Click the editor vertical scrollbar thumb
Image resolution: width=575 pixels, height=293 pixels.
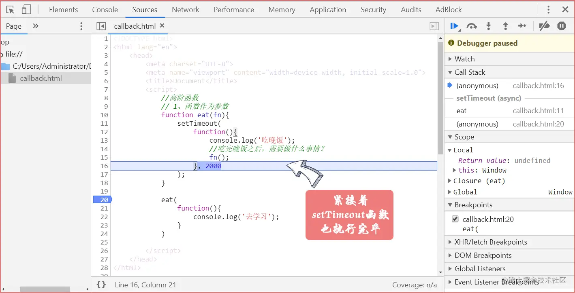(x=440, y=98)
